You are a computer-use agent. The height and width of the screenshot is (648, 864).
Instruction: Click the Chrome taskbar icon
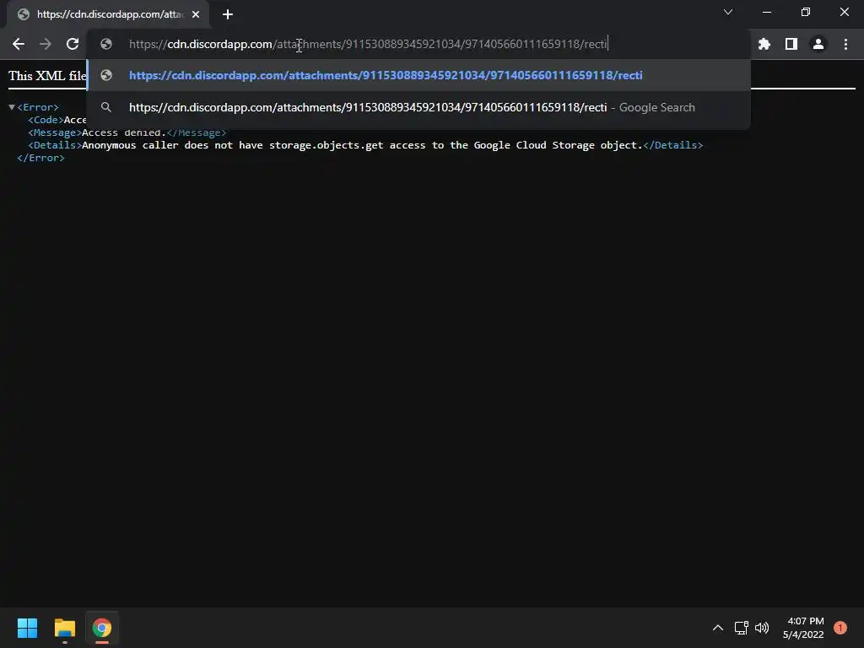coord(102,628)
